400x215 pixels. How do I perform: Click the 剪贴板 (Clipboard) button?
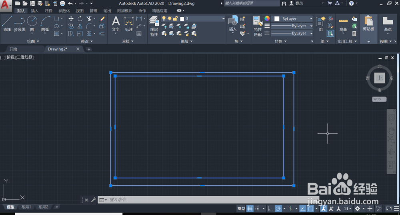[x=368, y=24]
